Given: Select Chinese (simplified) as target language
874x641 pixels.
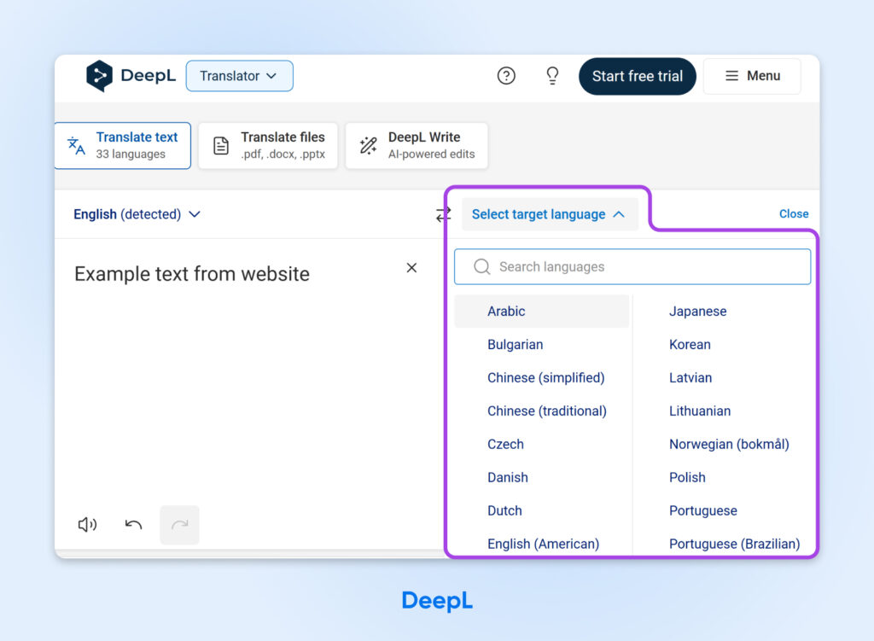Looking at the screenshot, I should [545, 378].
